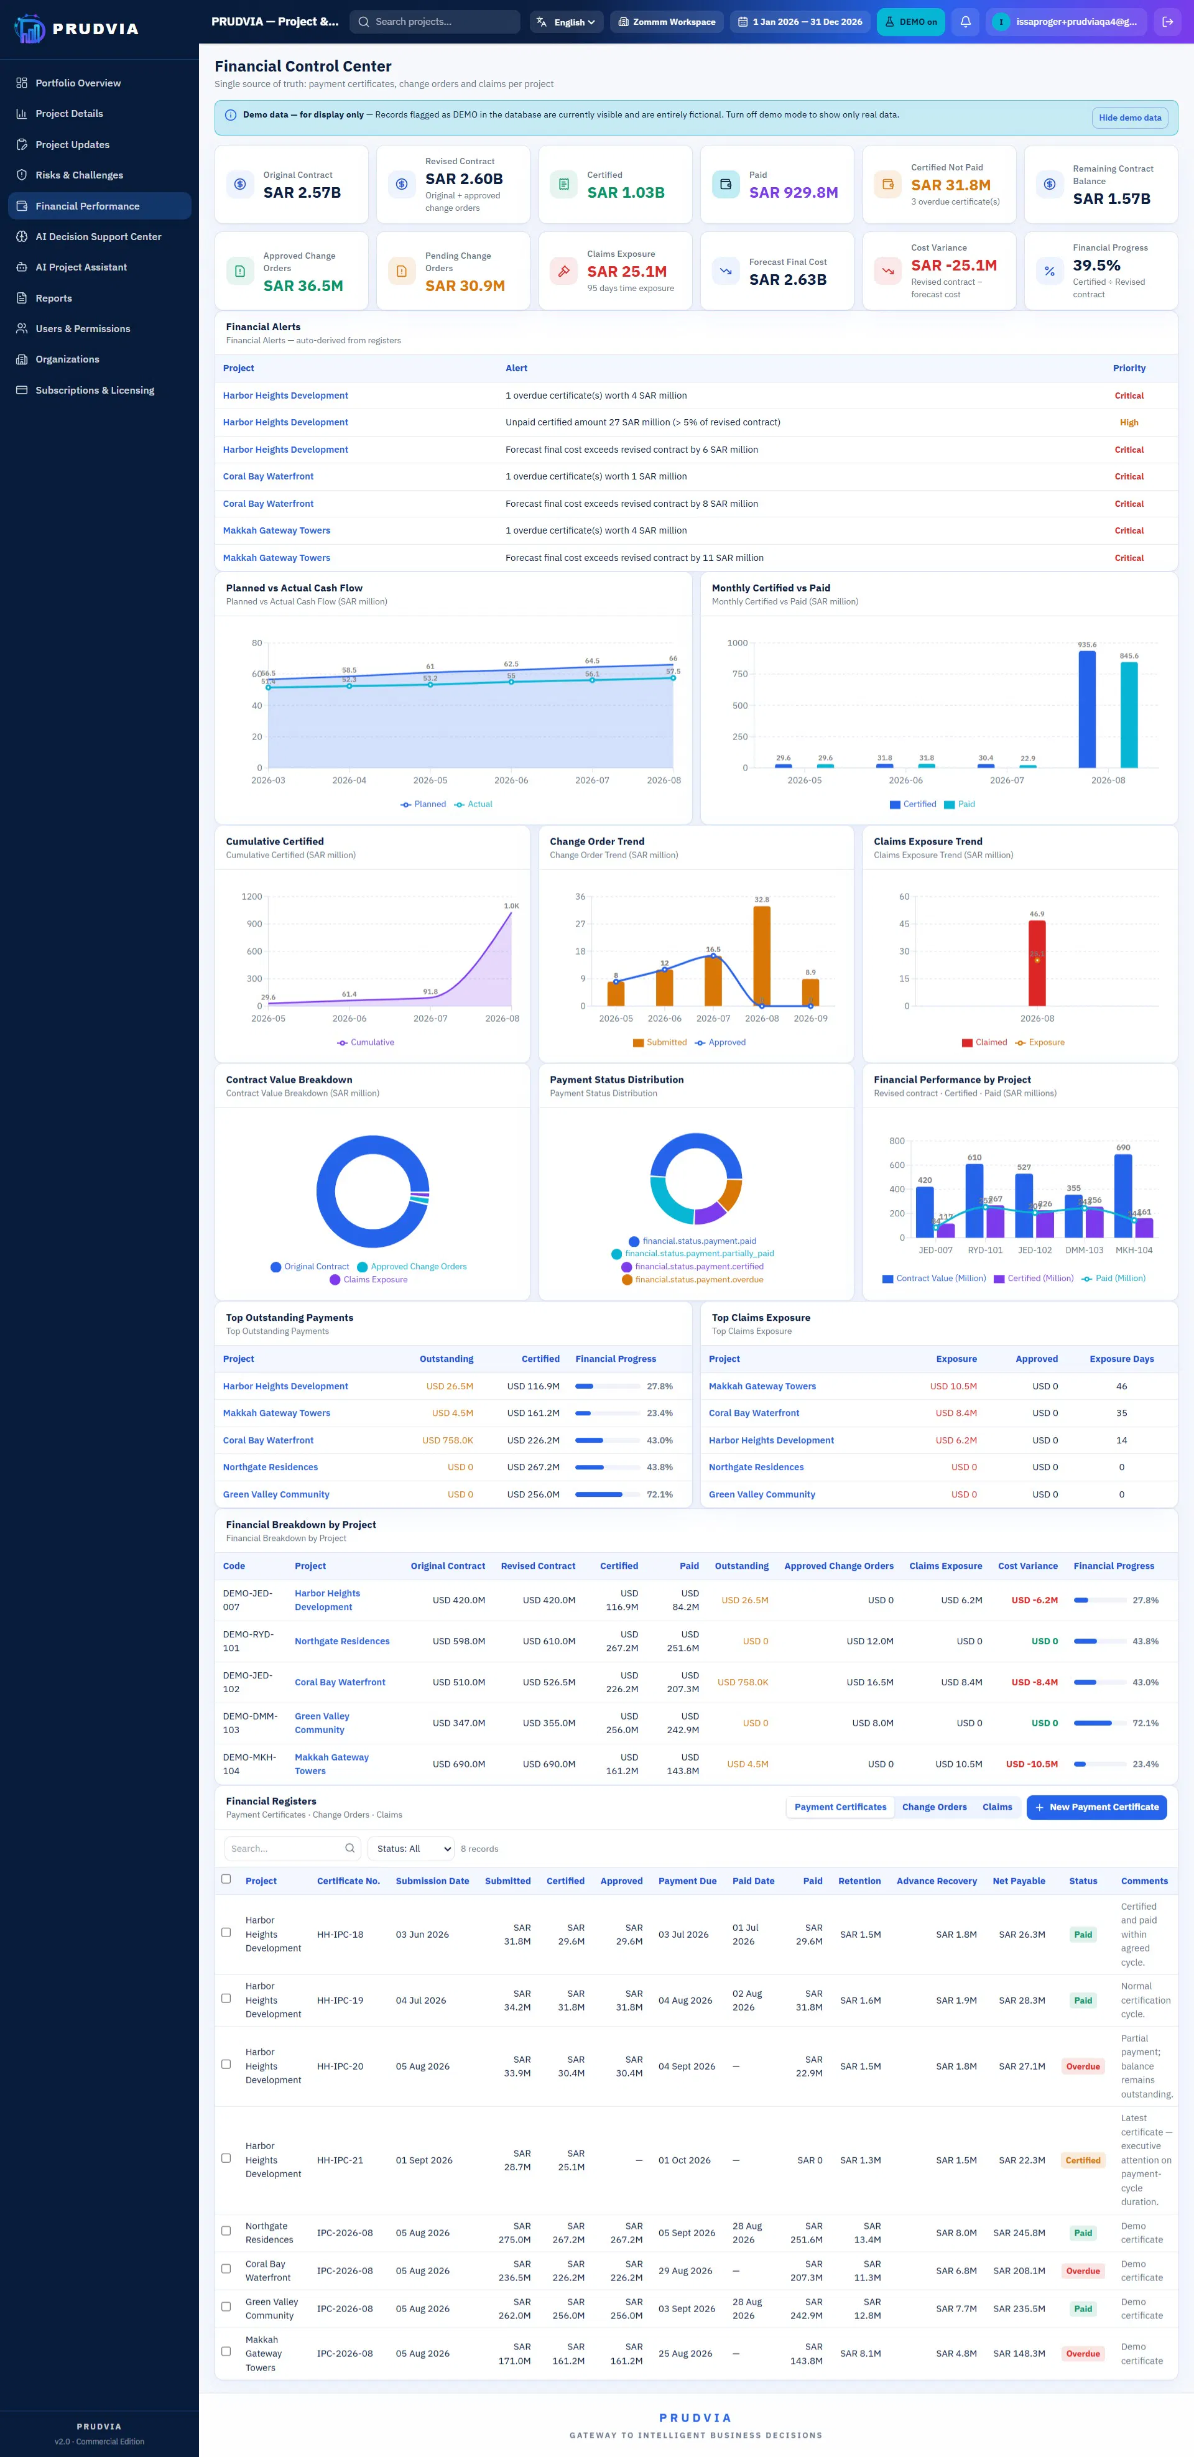Open Makkah Gateway Towers in Top Claims Exposure

coord(762,1386)
